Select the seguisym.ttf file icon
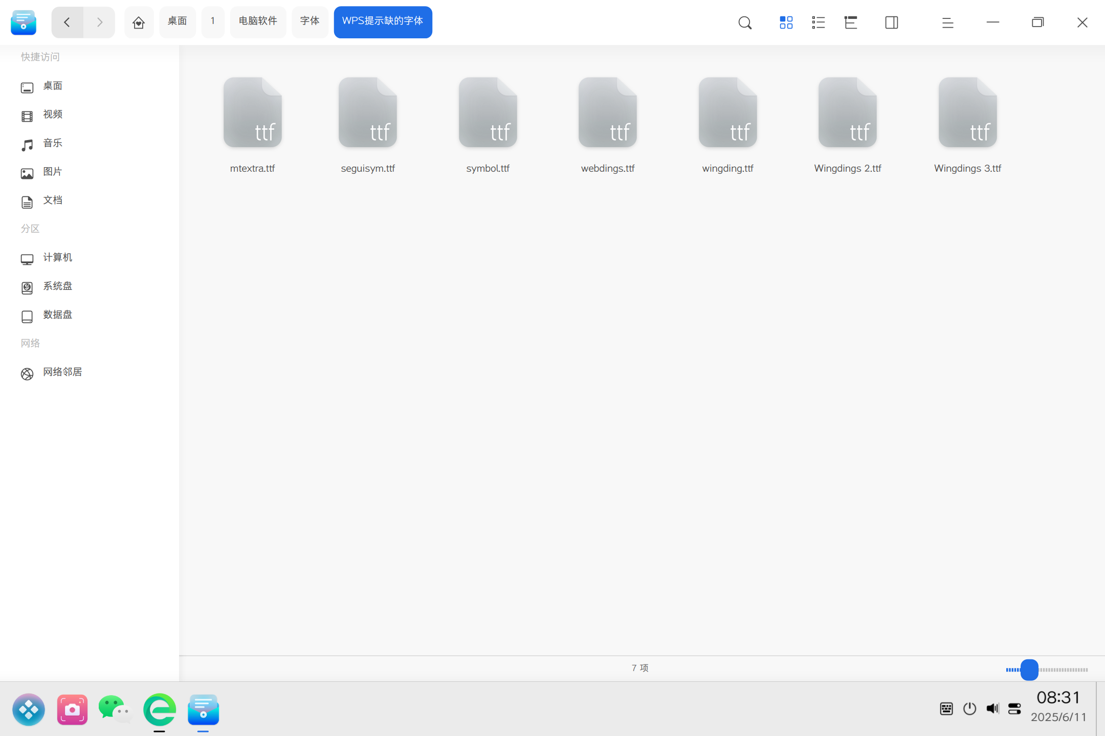The width and height of the screenshot is (1105, 736). (368, 112)
